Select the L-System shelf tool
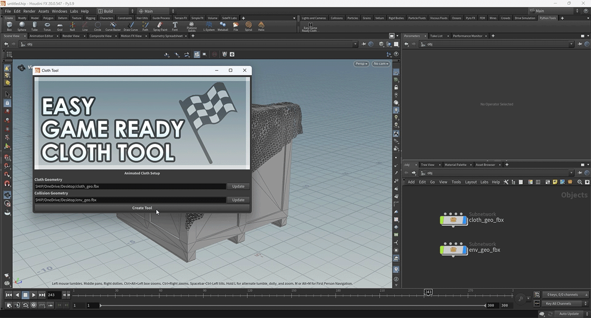This screenshot has width=591, height=318. 209,26
